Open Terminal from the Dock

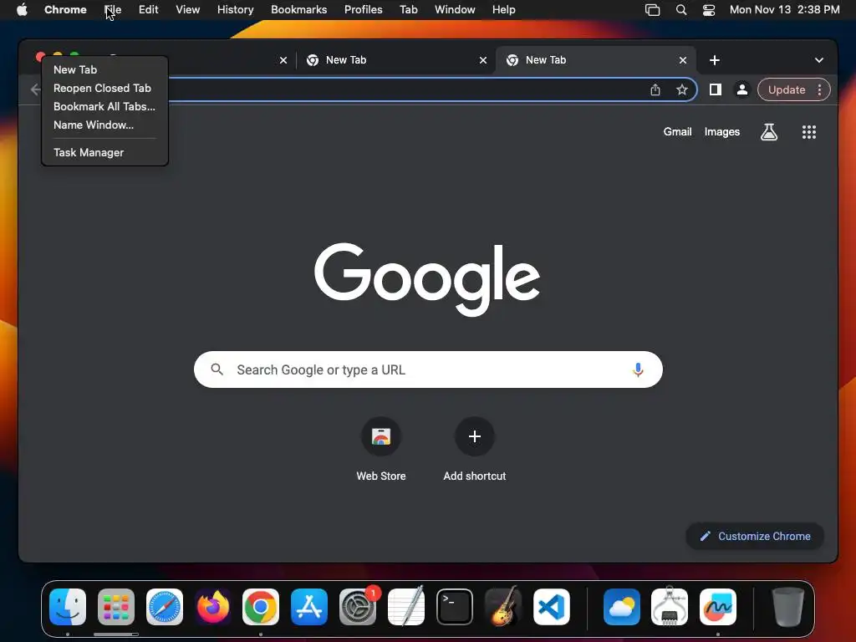pos(454,607)
